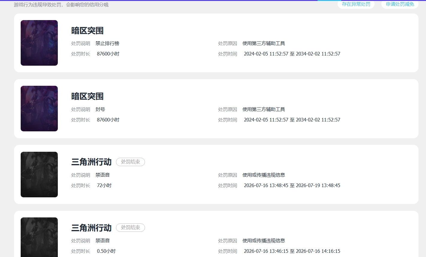The image size is (426, 257).
Task: Select the 2026-07-16 14:16:15 penalty time range
Action: pos(292,251)
